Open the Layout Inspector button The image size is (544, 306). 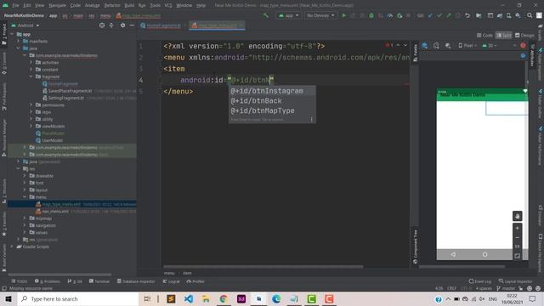click(516, 281)
